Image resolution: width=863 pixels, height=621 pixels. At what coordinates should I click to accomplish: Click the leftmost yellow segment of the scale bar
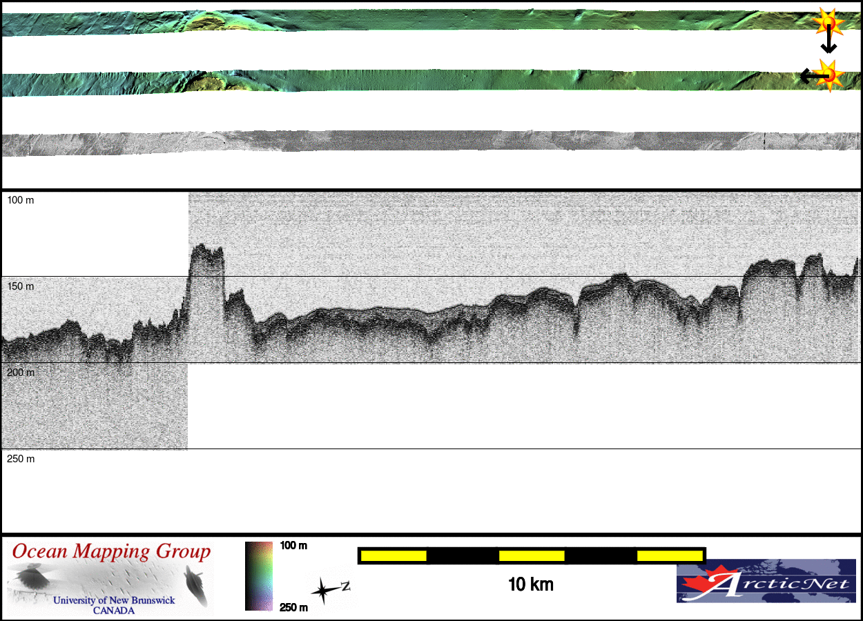point(393,555)
